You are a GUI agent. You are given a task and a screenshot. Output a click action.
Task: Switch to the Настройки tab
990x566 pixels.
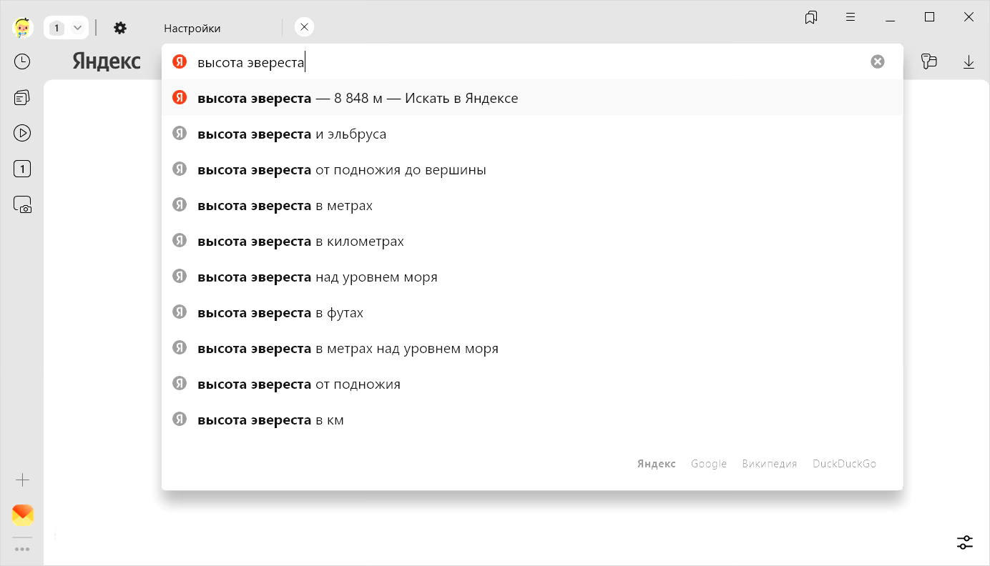[x=192, y=28]
